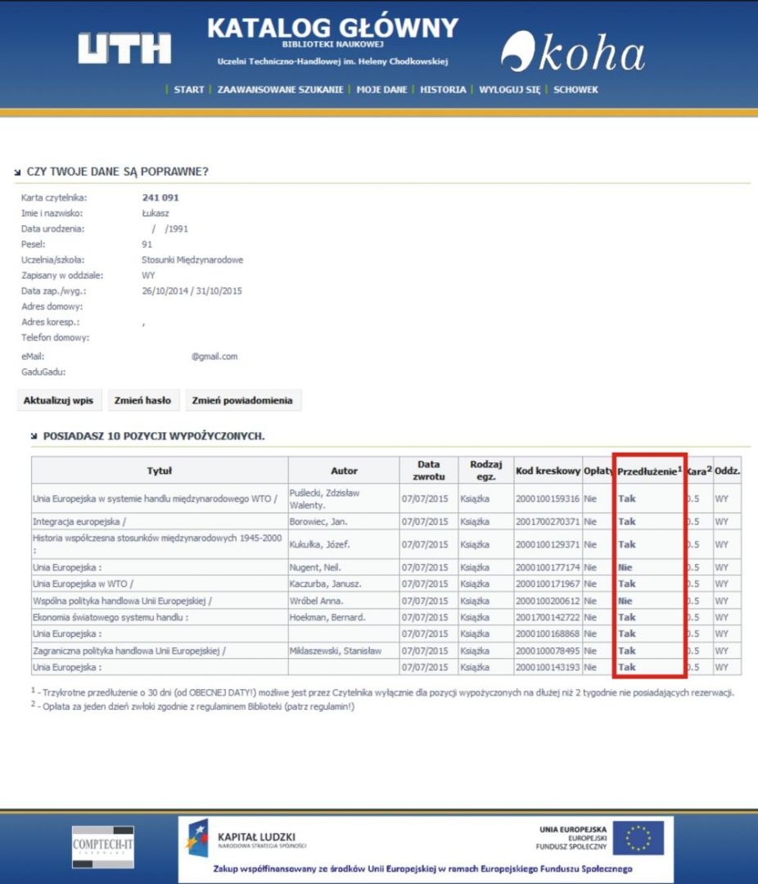Click footnote about Trzykrotne przedłużenie
The width and height of the screenshot is (758, 884).
click(x=383, y=692)
